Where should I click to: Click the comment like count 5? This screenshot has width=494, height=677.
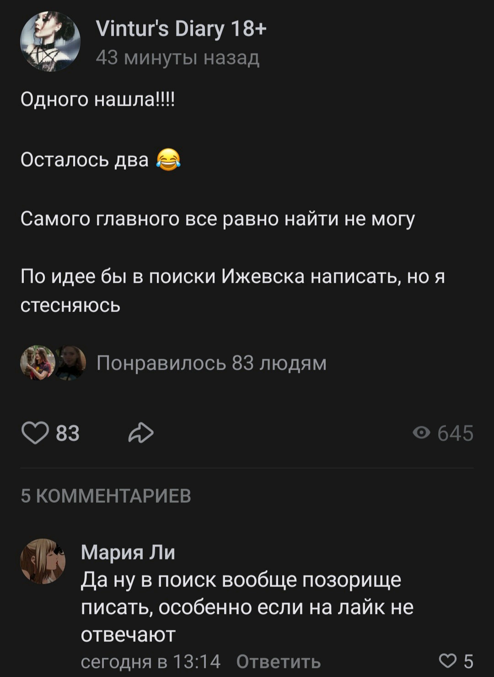pos(468,661)
